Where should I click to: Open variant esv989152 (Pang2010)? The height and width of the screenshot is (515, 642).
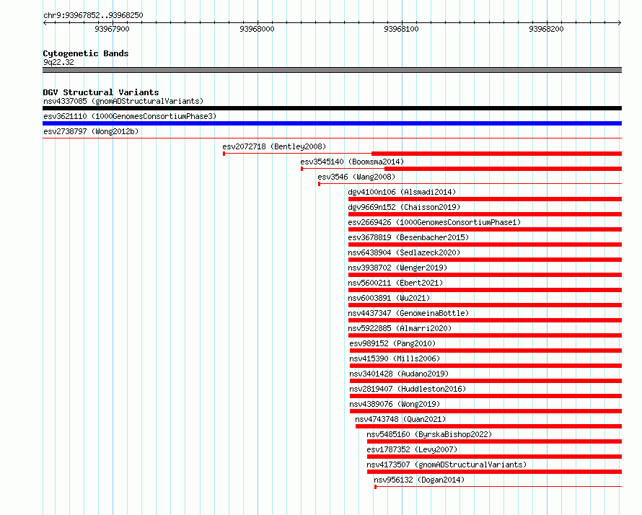pos(392,343)
